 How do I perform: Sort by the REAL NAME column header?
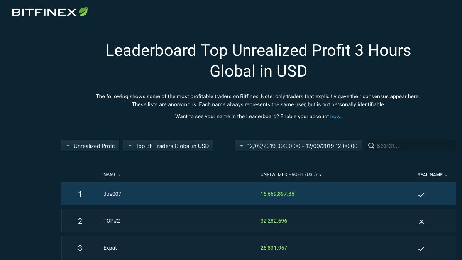[430, 175]
